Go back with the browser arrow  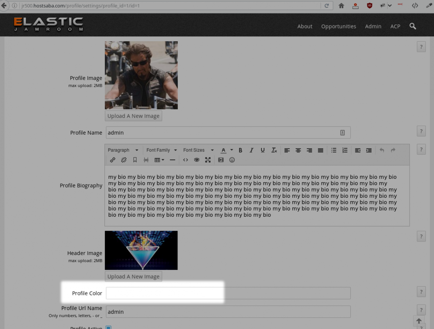(x=4, y=5)
